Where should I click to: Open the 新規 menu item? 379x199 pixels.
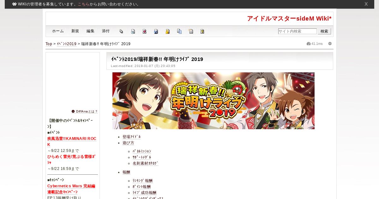tap(75, 31)
